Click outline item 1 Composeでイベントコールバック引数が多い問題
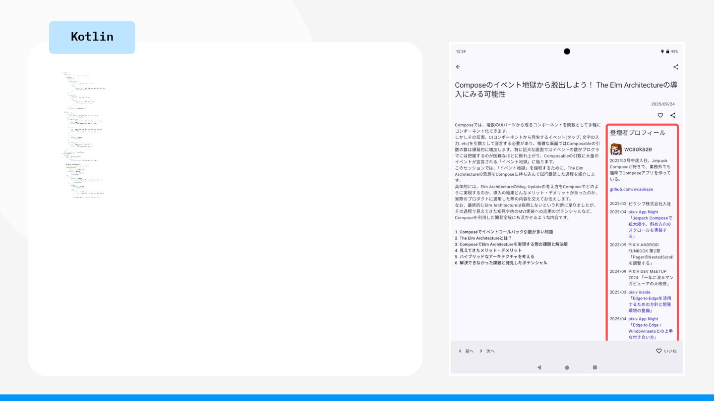The height and width of the screenshot is (401, 714). 504,232
